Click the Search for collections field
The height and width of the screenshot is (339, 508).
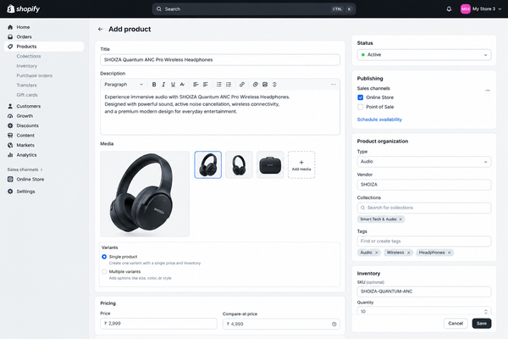point(424,208)
